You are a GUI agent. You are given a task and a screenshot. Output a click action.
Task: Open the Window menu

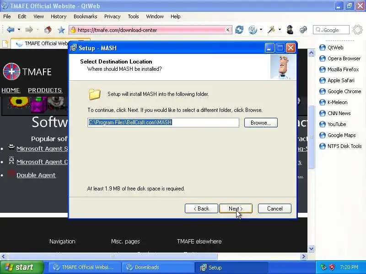[x=155, y=16]
